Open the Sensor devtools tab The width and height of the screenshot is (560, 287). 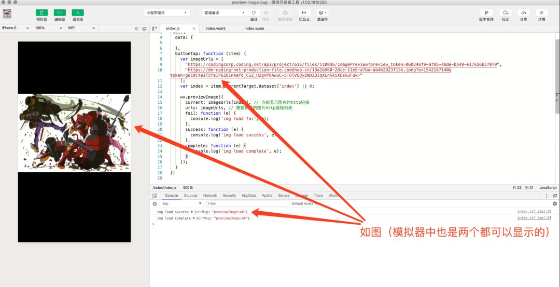point(284,196)
